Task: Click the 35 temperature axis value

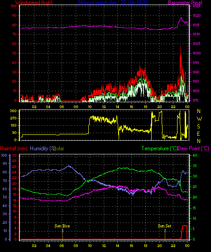Action: [x=195, y=166]
